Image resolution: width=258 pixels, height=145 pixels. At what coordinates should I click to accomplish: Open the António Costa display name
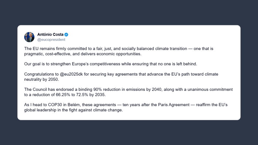50,35
